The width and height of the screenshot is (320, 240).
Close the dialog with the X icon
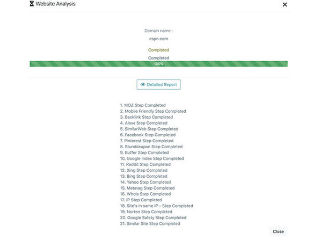[285, 4]
